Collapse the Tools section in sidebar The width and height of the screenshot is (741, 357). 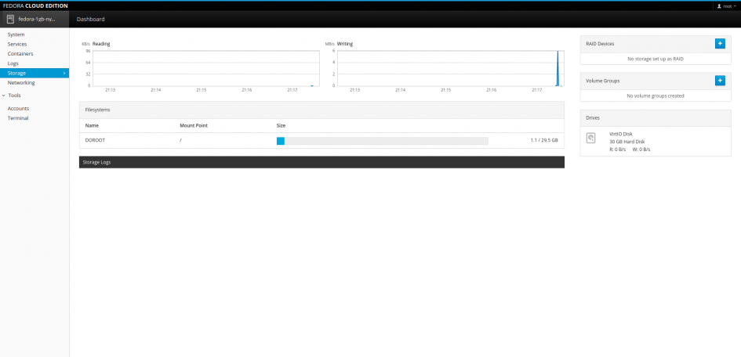4,95
